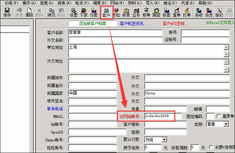The height and width of the screenshot is (153, 235).
Task: Click the 客户机密资讯 link
Action: [134, 23]
